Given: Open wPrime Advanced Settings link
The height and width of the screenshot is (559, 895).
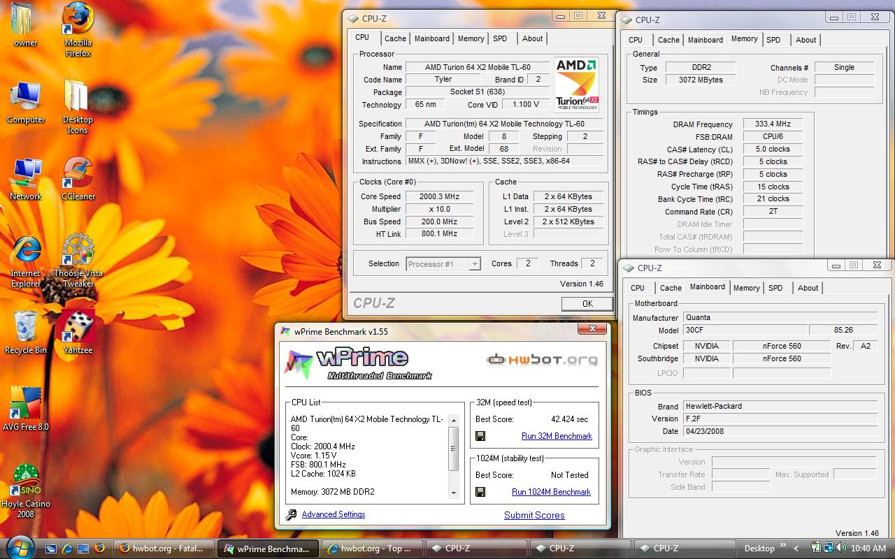Looking at the screenshot, I should 334,514.
